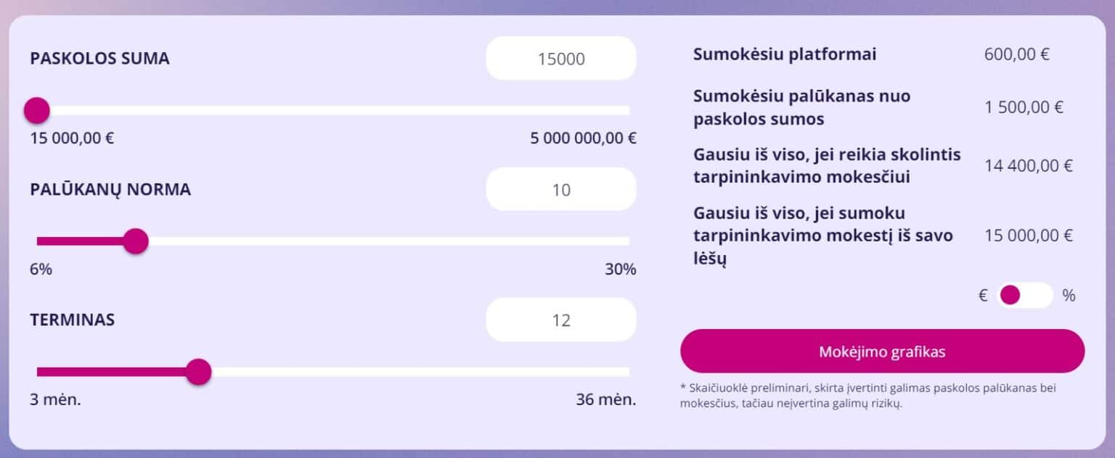Click the 5 000 000,00 € maximum label
The height and width of the screenshot is (458, 1115).
point(583,138)
